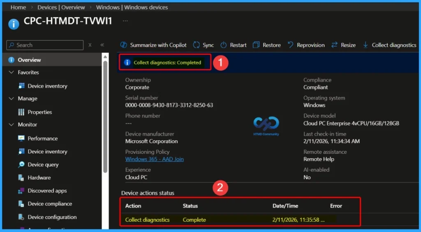421x232 pixels.
Task: Go to Windows | Windows devices breadcrumb
Action: coord(132,7)
